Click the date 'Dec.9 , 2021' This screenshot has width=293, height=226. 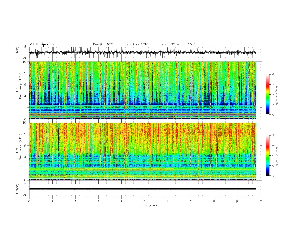103,44
